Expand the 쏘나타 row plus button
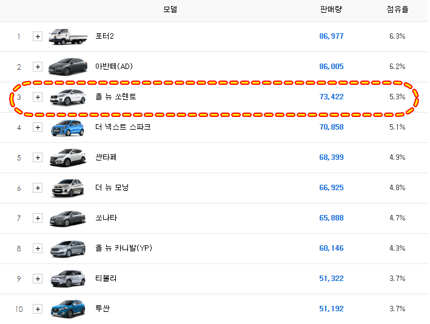The height and width of the screenshot is (324, 430). pos(38,218)
